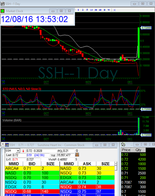
Task: Click the red down arrow indicator
Action: click(x=23, y=151)
